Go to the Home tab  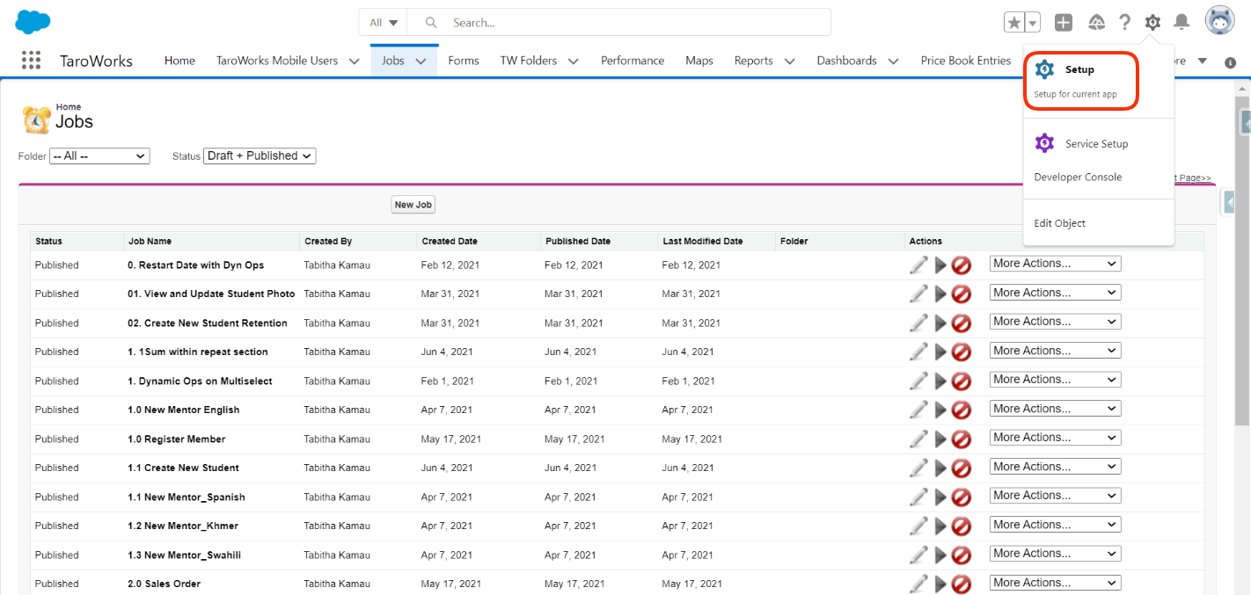pos(179,61)
